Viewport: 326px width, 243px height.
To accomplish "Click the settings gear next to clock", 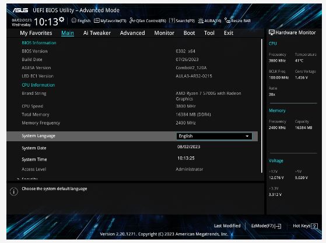I will [62, 20].
